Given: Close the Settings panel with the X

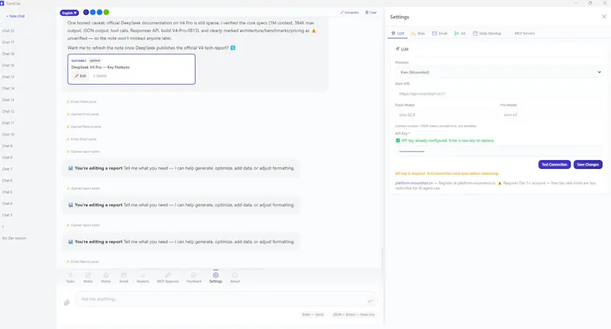Looking at the screenshot, I should [x=604, y=16].
